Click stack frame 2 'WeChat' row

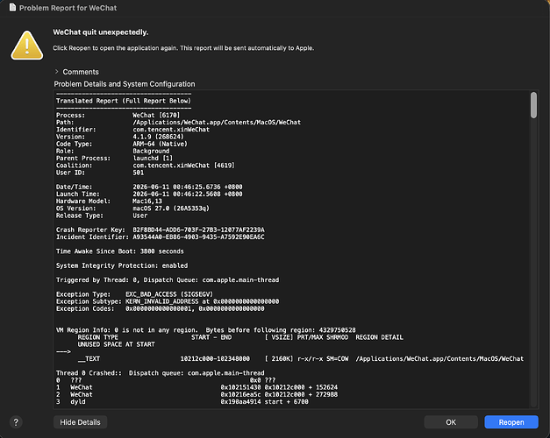(x=196, y=394)
